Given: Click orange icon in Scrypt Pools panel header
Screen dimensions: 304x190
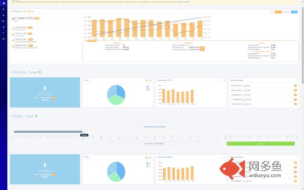Looking at the screenshot, I should (x=147, y=157).
